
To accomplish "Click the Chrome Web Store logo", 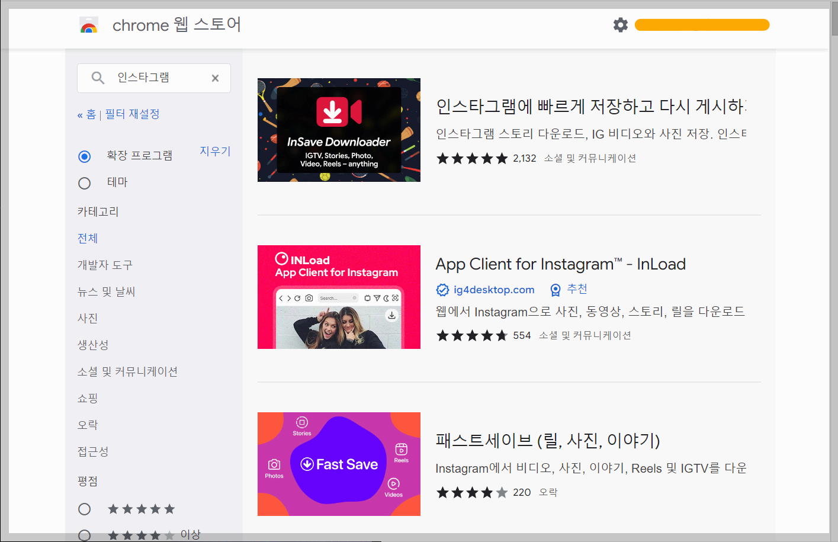I will [89, 25].
